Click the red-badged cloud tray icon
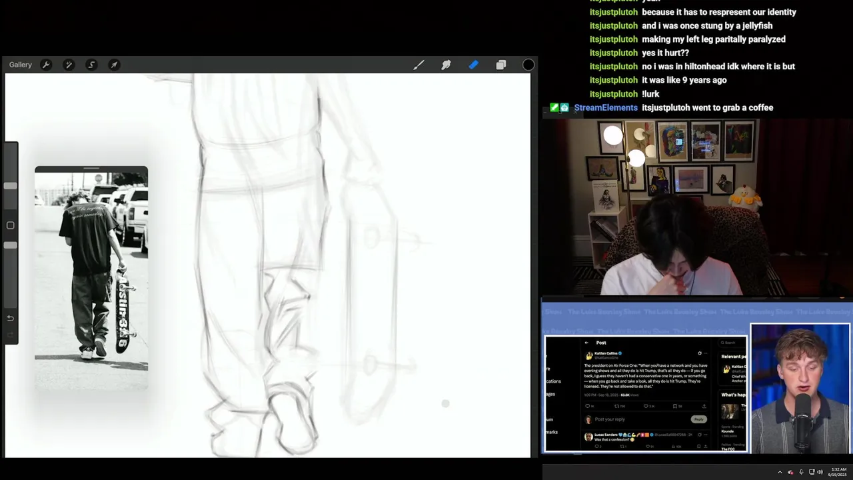 (x=791, y=472)
